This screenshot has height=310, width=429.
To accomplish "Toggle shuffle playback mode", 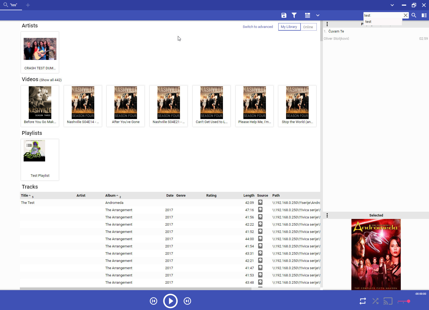I will click(x=375, y=301).
